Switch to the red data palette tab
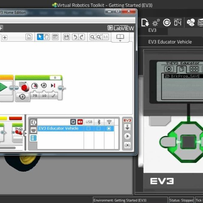 (x=15, y=119)
